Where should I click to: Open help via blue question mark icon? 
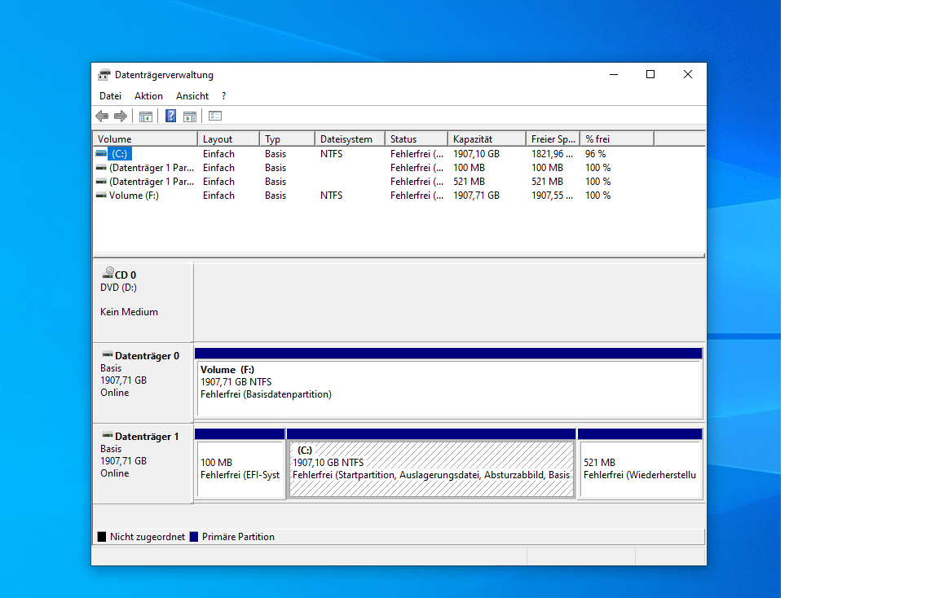pyautogui.click(x=170, y=117)
